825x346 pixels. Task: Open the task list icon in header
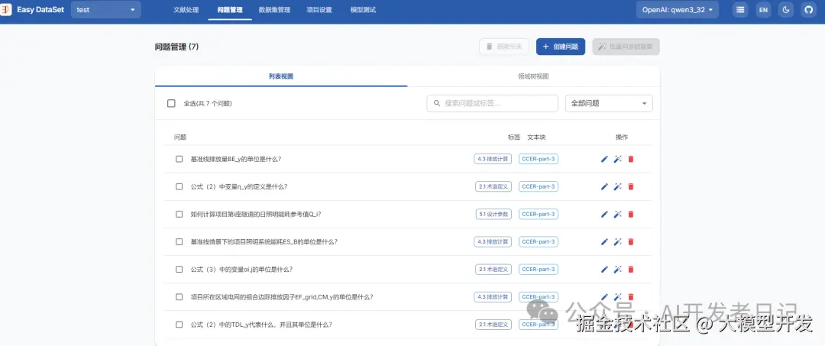click(740, 9)
